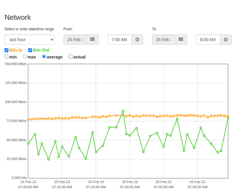This screenshot has width=236, height=190.
Task: Click the '75.000 Mbits' axis label
Action: pos(17,121)
